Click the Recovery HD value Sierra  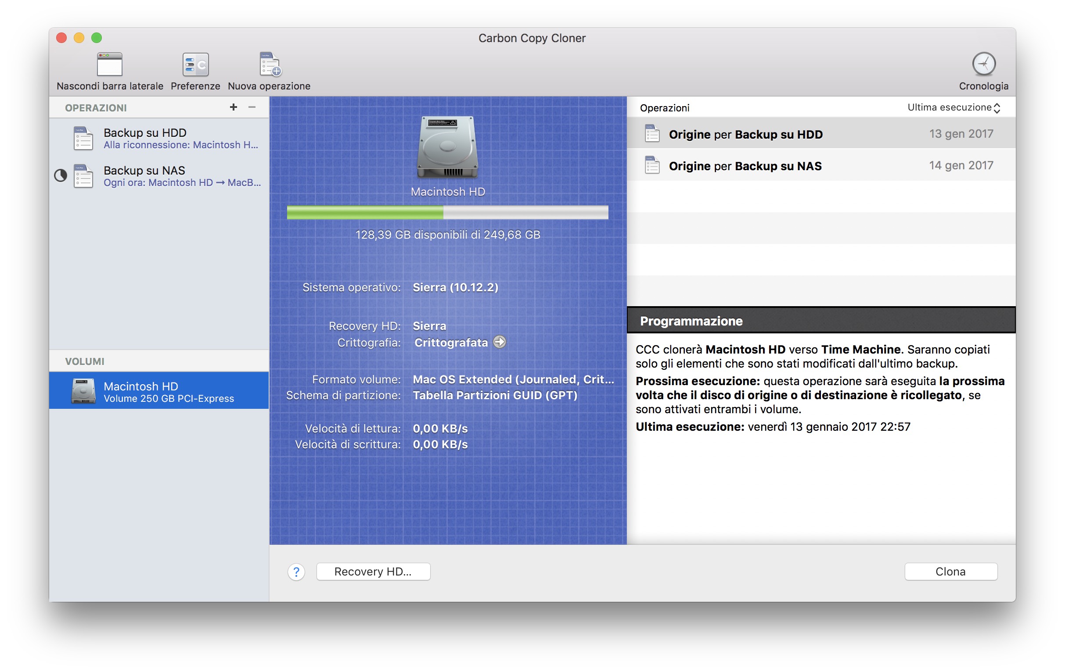(x=429, y=326)
